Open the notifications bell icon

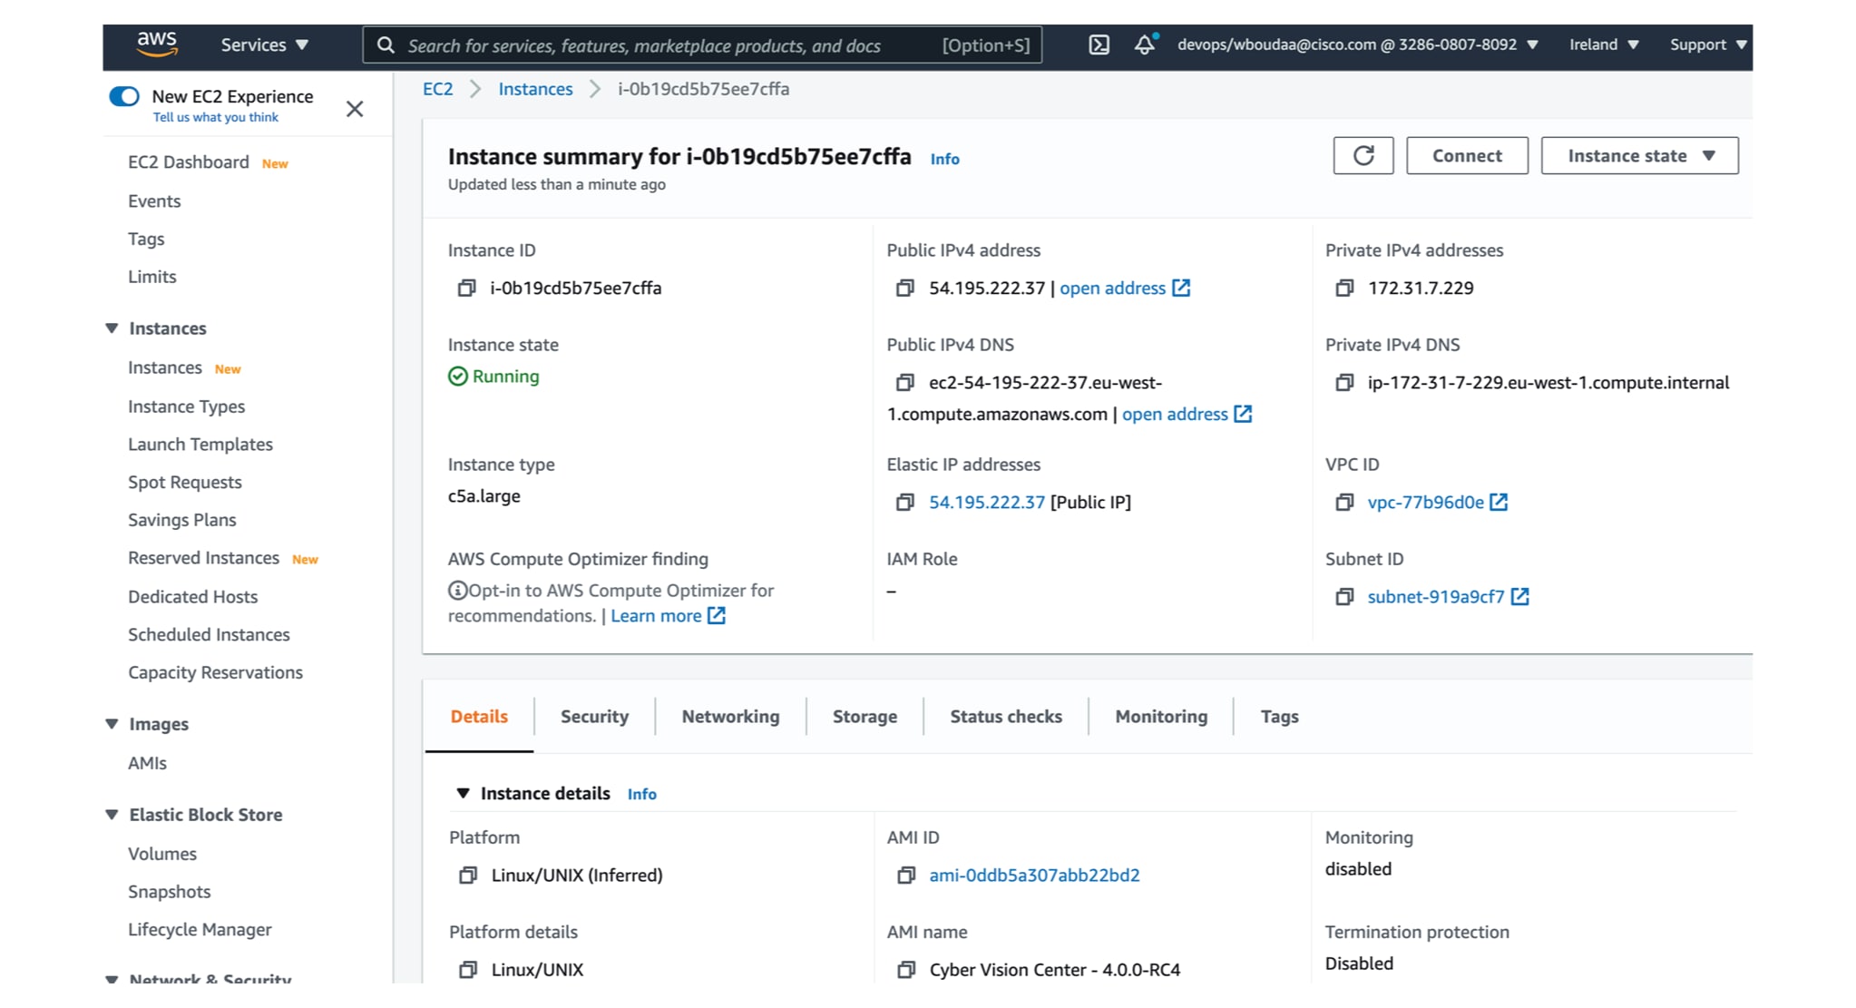[1145, 44]
